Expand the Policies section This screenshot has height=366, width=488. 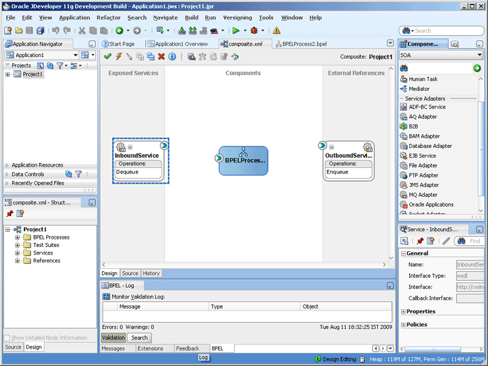403,325
